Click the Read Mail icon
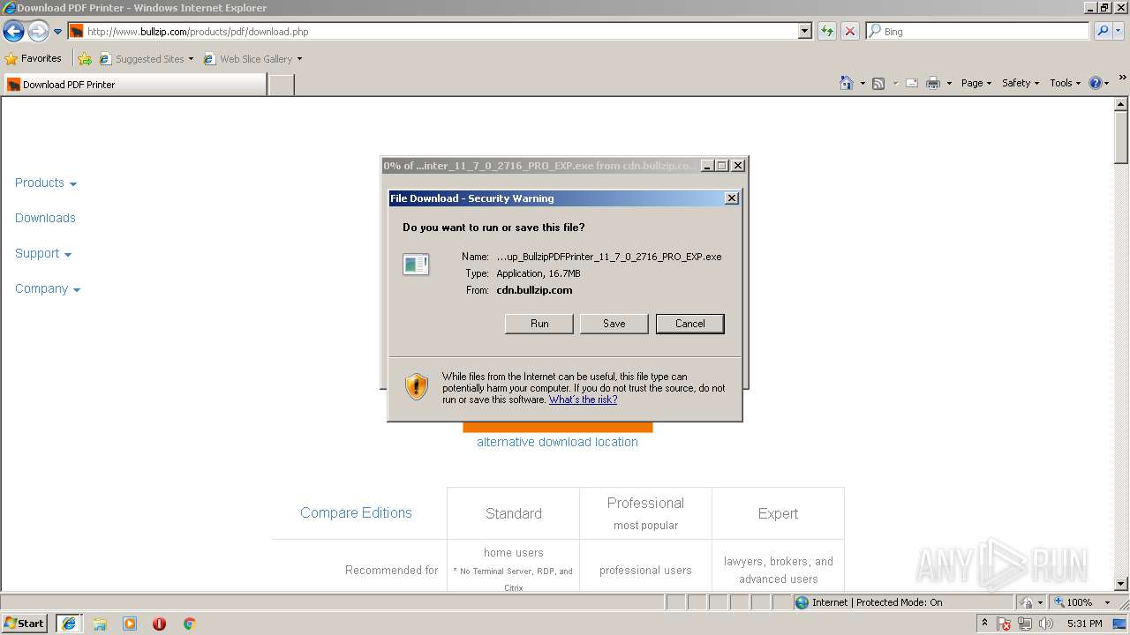Image resolution: width=1130 pixels, height=635 pixels. (x=912, y=83)
